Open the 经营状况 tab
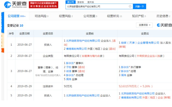The height and width of the screenshot is (107, 172). tap(115, 16)
